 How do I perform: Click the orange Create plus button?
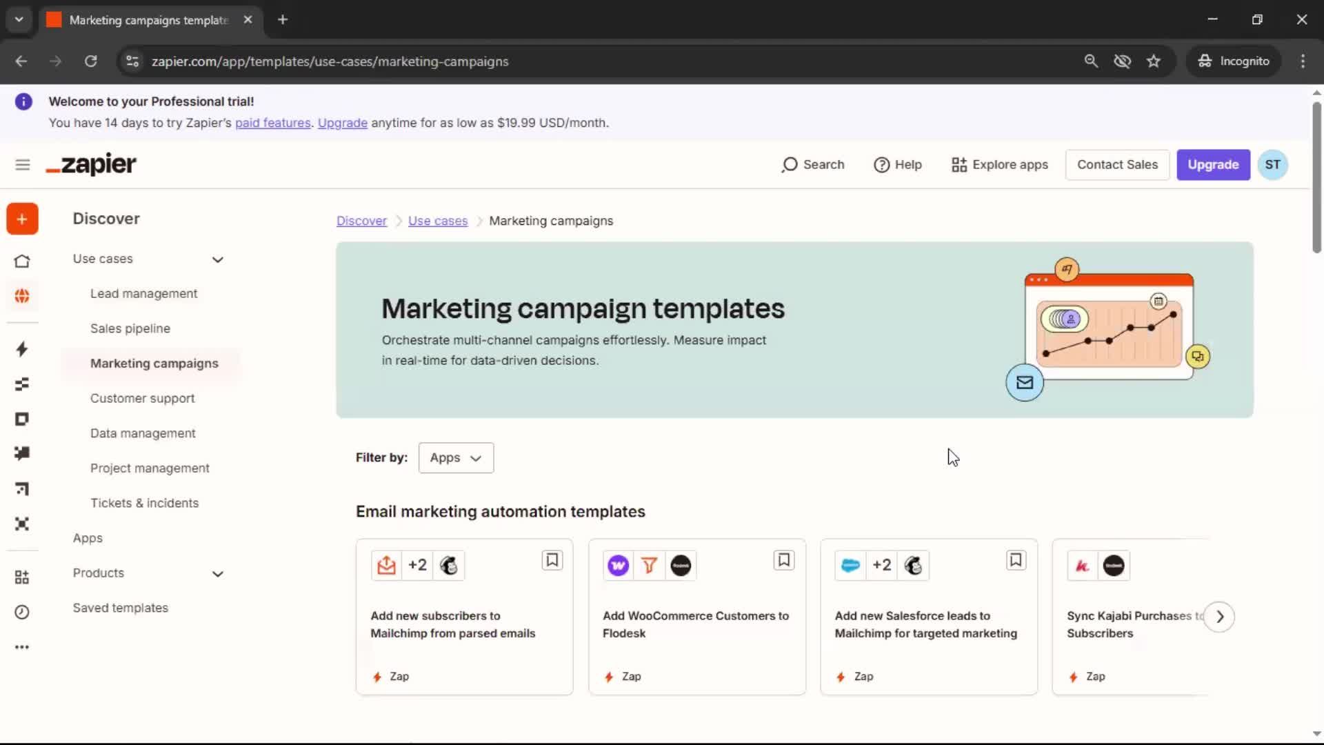[22, 219]
